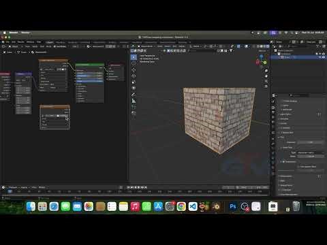Screen dimensions: 327x245
Task: Select the Scale tool in viewport toolbar
Action: pyautogui.click(x=134, y=82)
